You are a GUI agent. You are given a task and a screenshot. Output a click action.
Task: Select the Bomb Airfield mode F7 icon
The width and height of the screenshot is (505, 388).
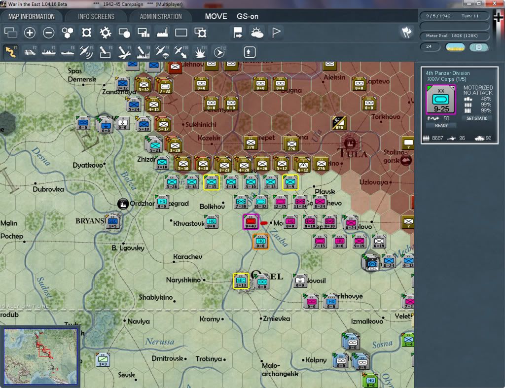pyautogui.click(x=124, y=52)
